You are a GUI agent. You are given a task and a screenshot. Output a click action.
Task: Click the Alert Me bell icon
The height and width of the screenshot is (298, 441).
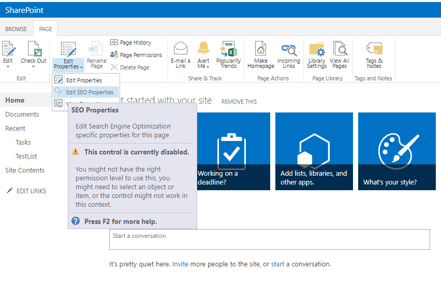pos(203,48)
